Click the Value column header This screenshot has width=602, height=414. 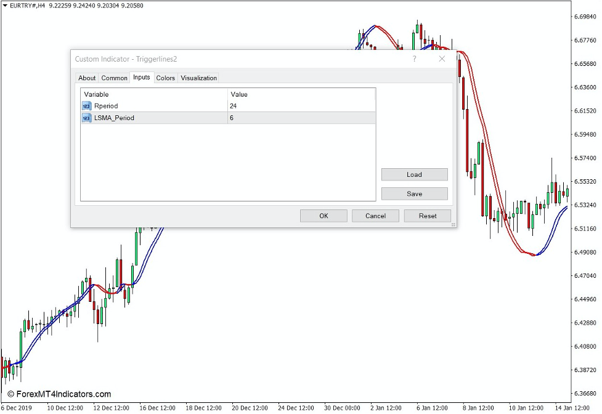[x=238, y=94]
